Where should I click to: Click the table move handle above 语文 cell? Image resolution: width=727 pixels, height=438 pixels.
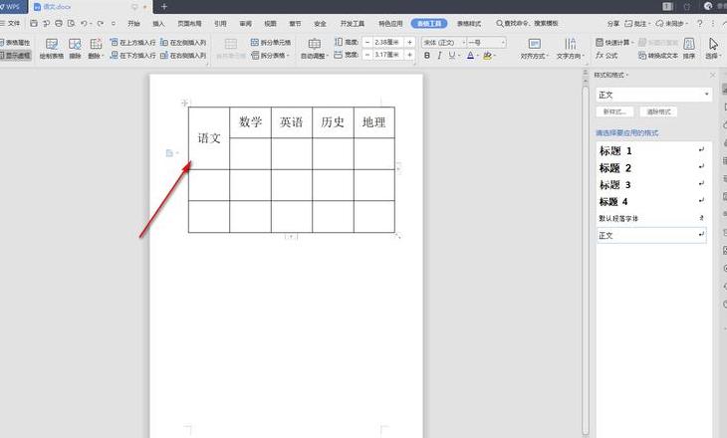[x=184, y=103]
